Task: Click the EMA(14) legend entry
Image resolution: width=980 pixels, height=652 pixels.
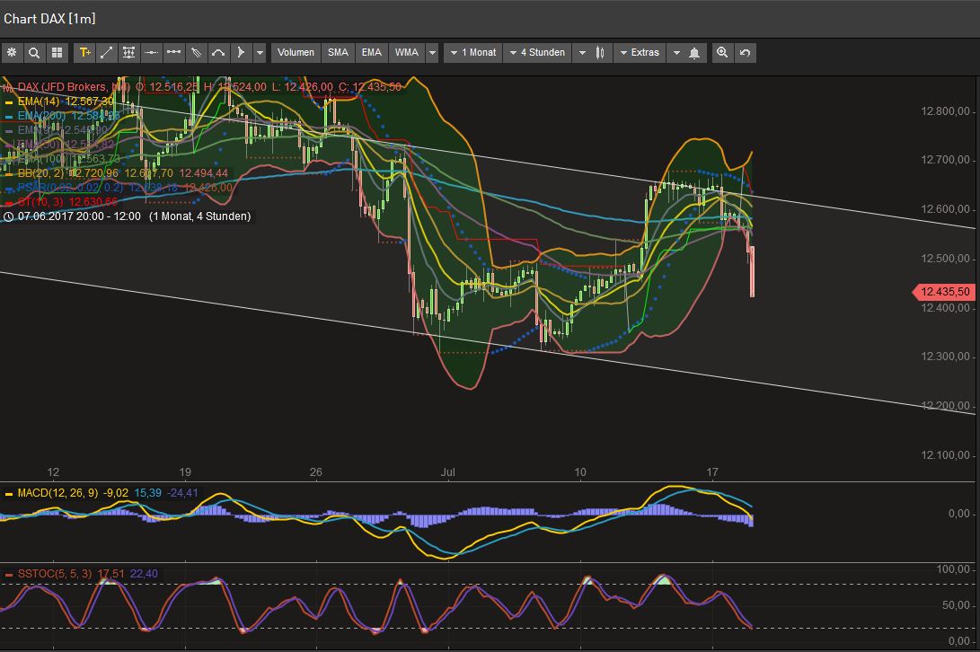Action: 39,101
